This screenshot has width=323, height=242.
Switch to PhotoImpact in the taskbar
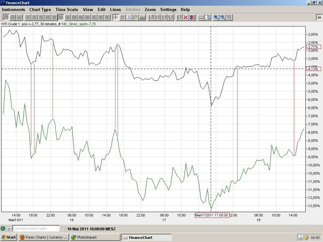tap(95, 237)
